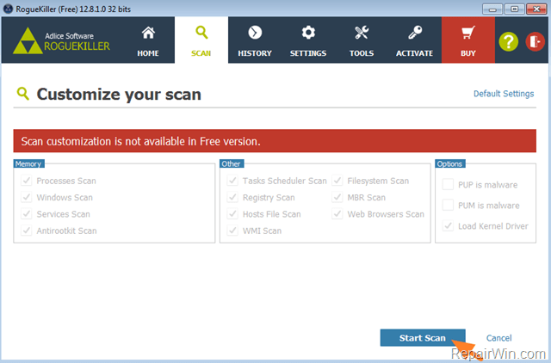The image size is (551, 363).
Task: Minimize the RogueKiller window
Action: click(x=492, y=9)
